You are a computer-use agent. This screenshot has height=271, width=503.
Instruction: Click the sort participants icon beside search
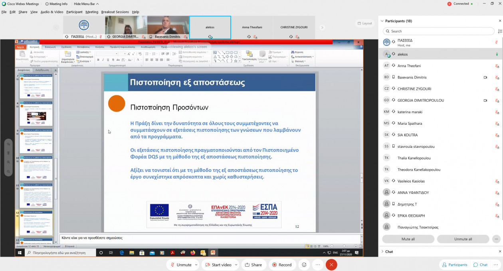point(500,31)
